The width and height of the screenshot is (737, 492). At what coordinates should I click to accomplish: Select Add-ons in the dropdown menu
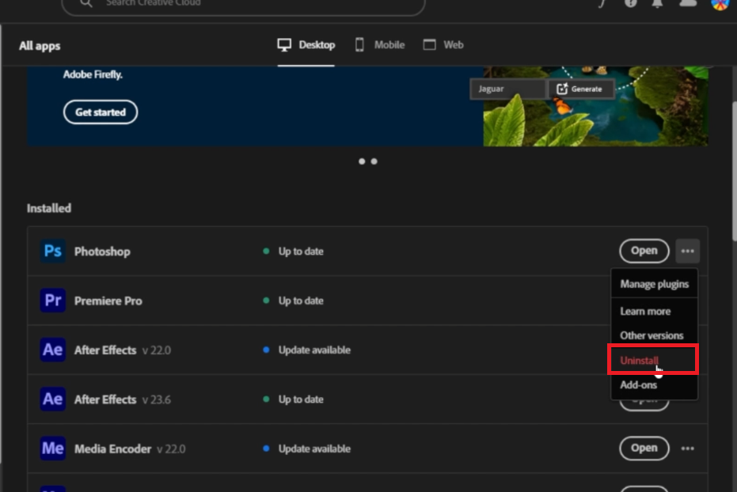click(x=638, y=385)
